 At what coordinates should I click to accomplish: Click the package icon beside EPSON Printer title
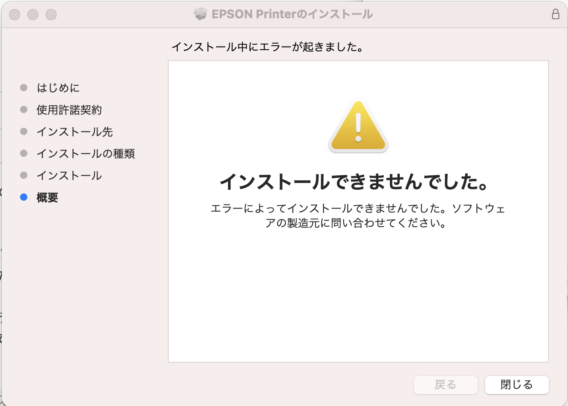pyautogui.click(x=201, y=14)
